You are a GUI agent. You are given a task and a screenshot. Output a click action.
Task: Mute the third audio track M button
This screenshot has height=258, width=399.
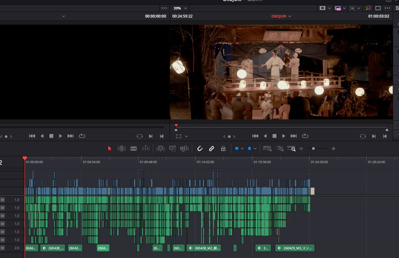pos(2,216)
